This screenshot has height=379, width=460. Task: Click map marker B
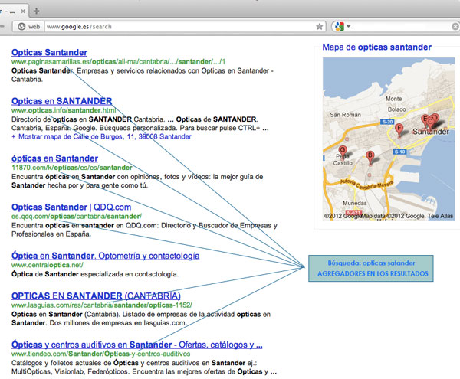pos(370,157)
